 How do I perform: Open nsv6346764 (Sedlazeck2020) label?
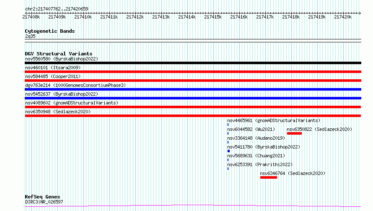pos(293,173)
